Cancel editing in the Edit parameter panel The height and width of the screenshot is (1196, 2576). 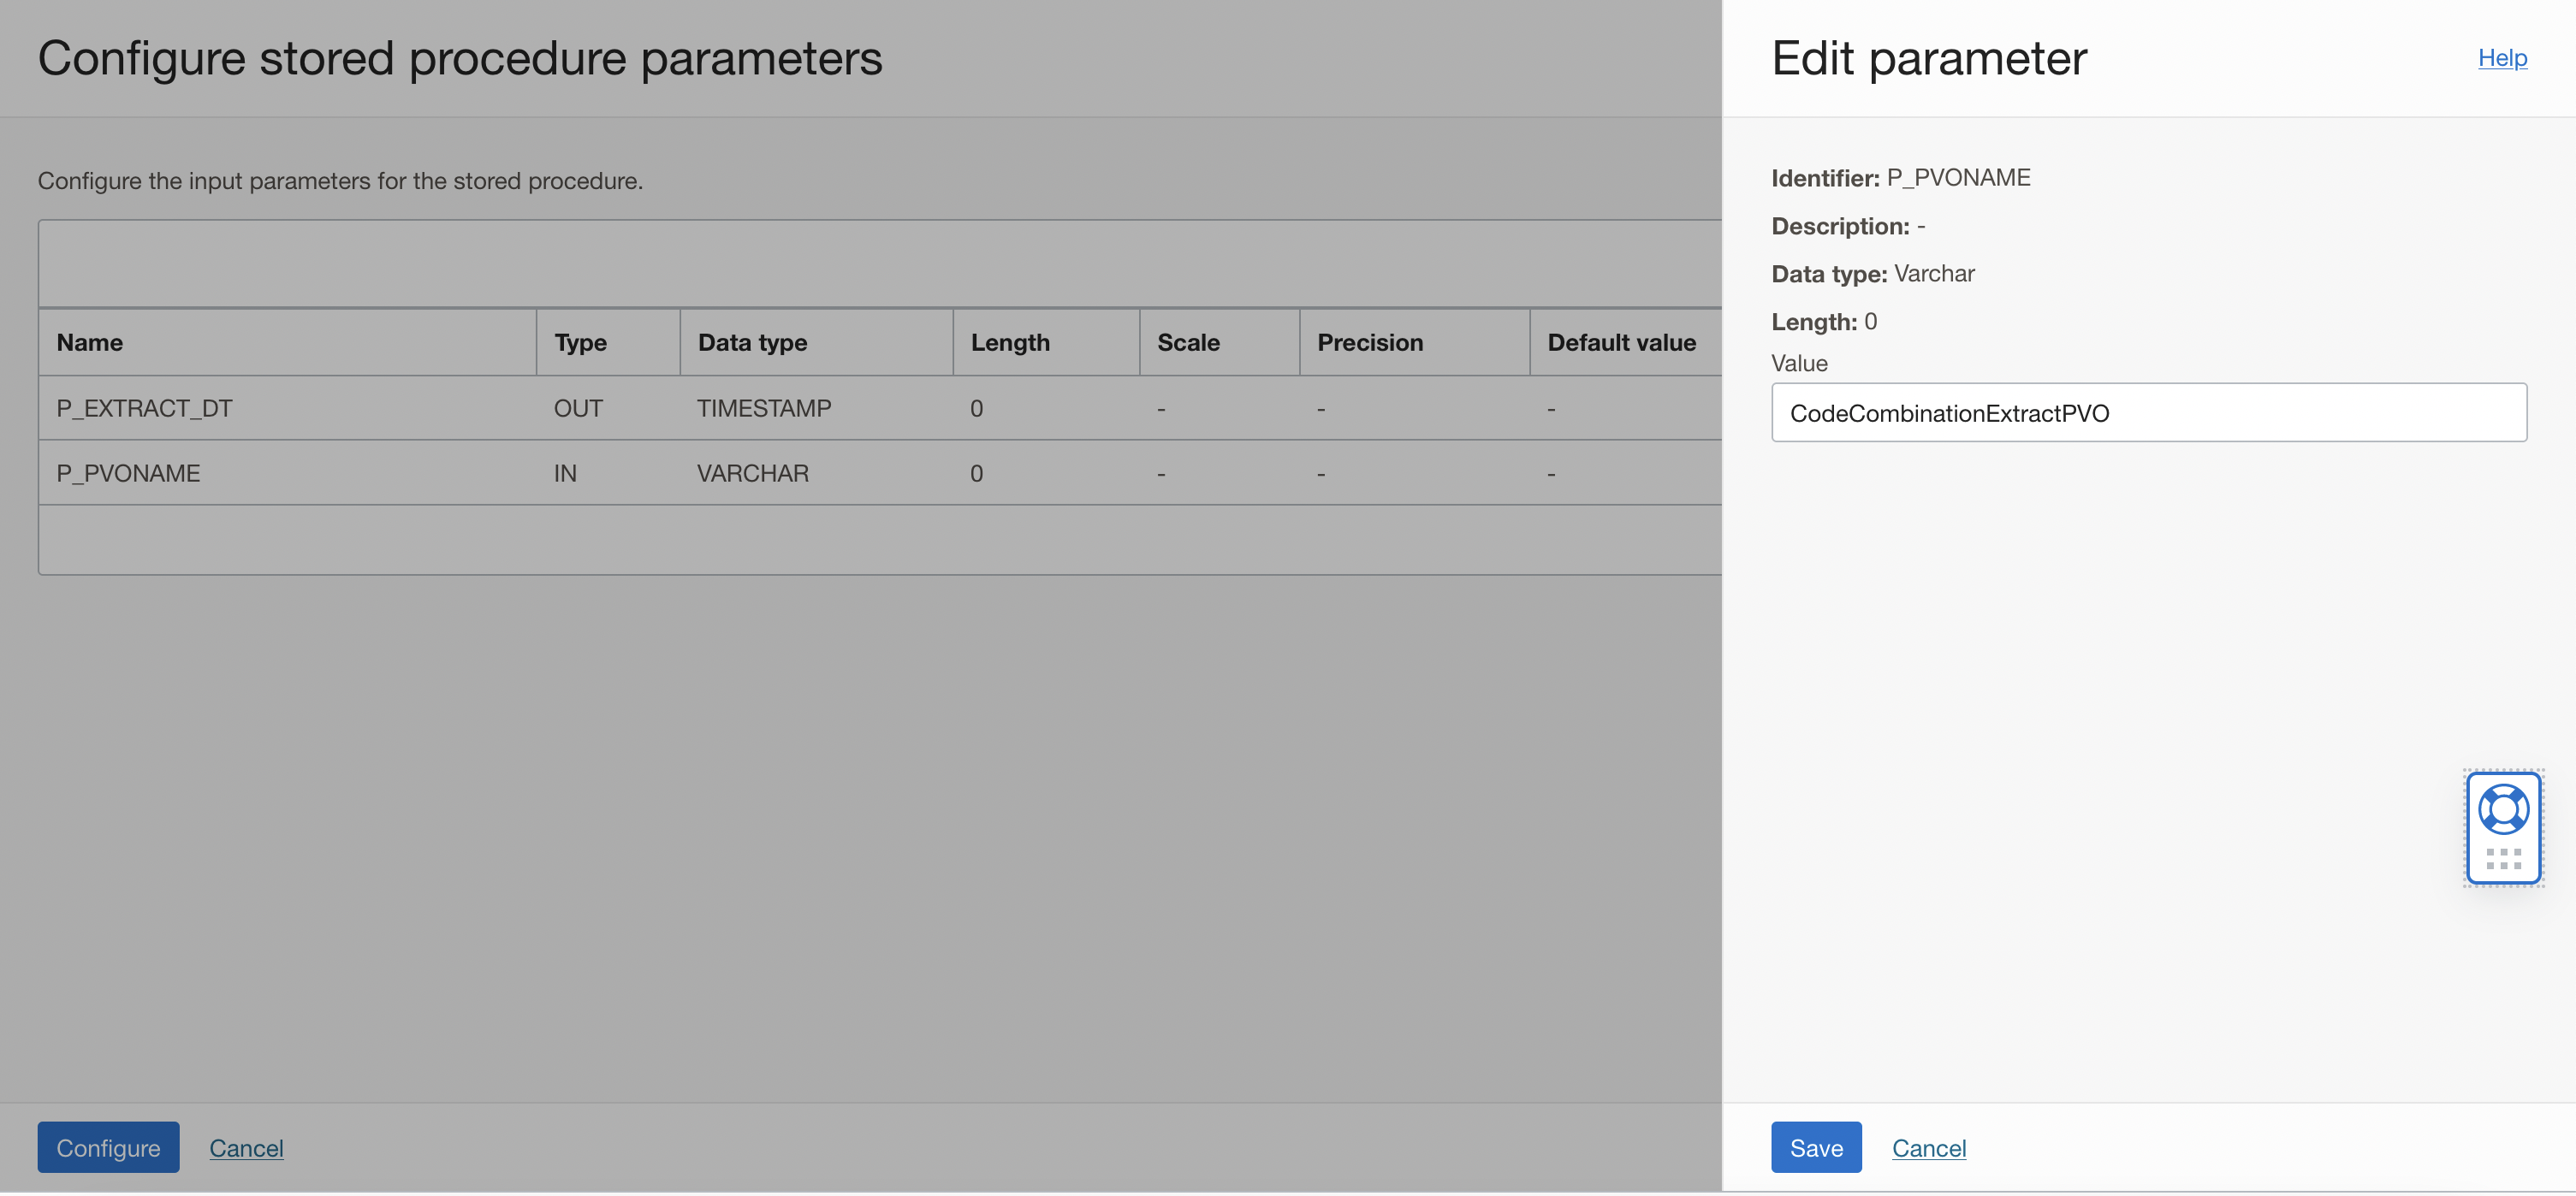(1928, 1147)
